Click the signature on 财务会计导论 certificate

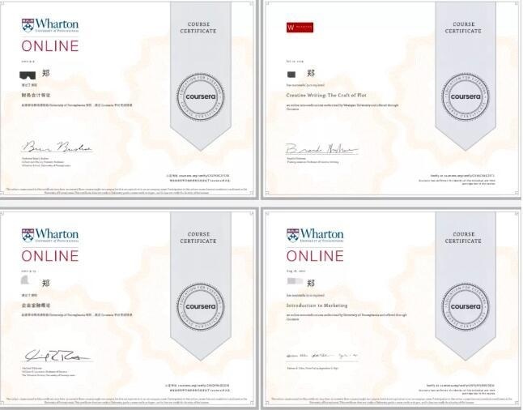tap(57, 147)
